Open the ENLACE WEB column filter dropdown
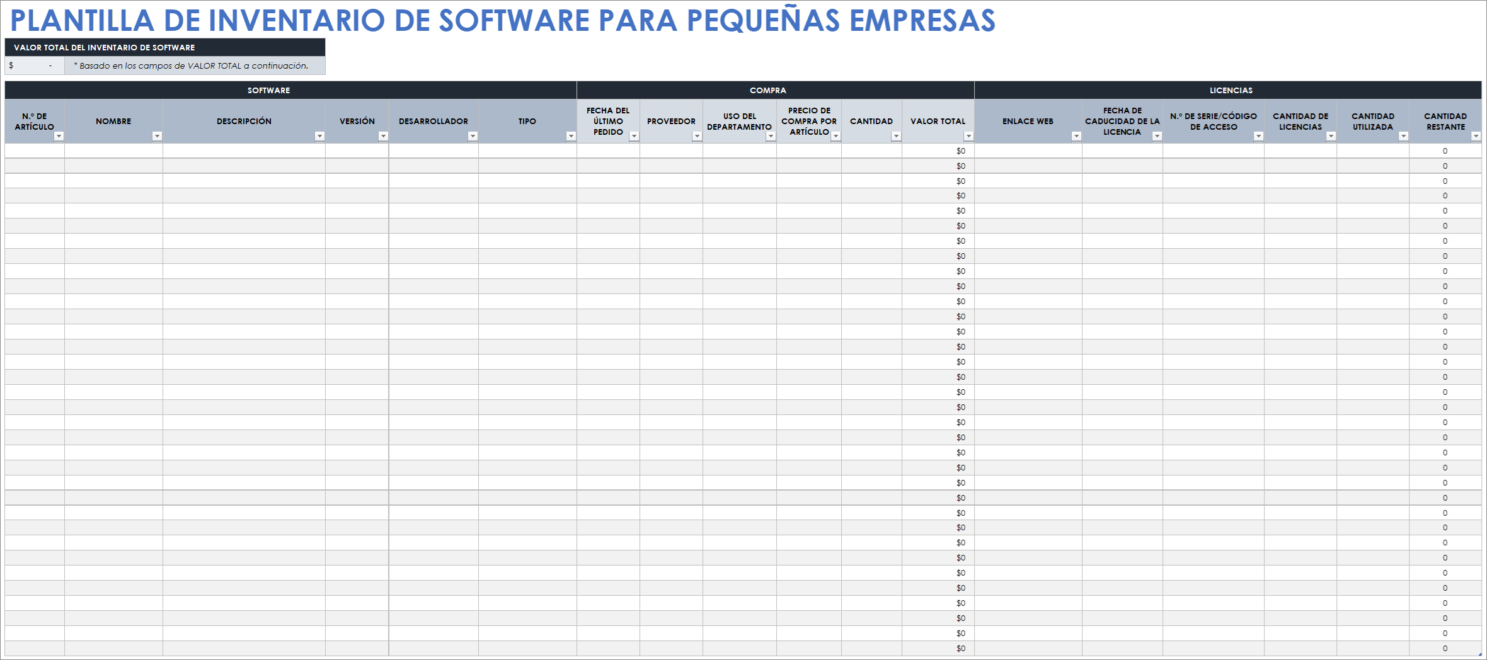1487x660 pixels. click(x=1077, y=137)
